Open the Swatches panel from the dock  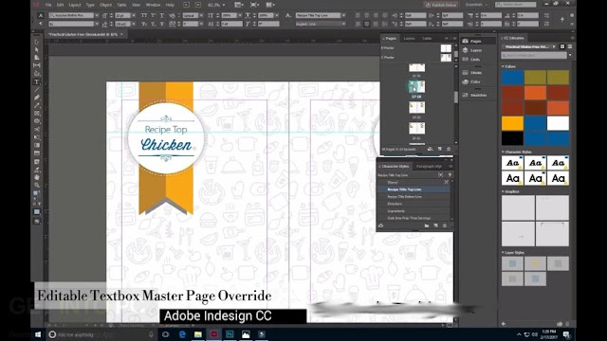tap(478, 95)
